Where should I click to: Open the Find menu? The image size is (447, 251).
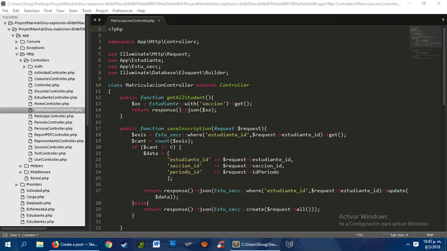[48, 11]
